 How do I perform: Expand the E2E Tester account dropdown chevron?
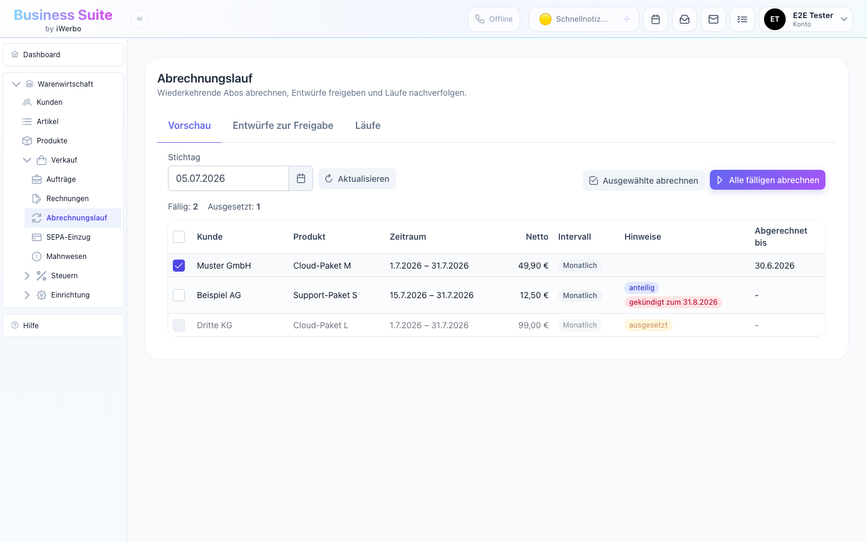tap(844, 19)
